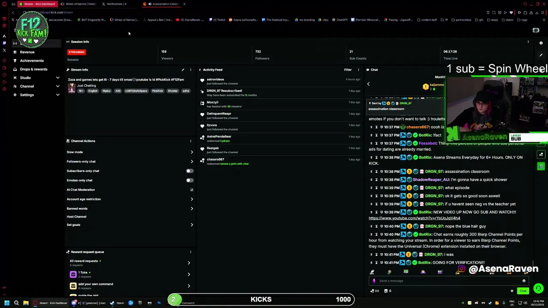Open the Stream info three-dot menu
The image size is (548, 308).
click(191, 70)
